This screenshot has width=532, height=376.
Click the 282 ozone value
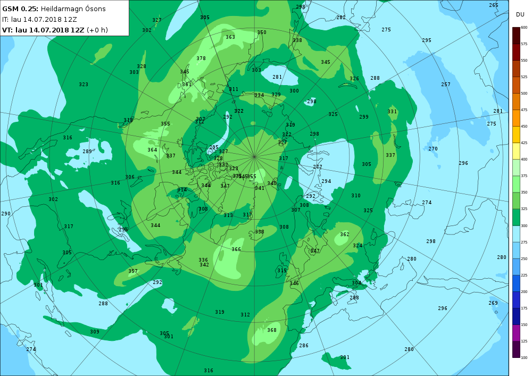click(341, 18)
